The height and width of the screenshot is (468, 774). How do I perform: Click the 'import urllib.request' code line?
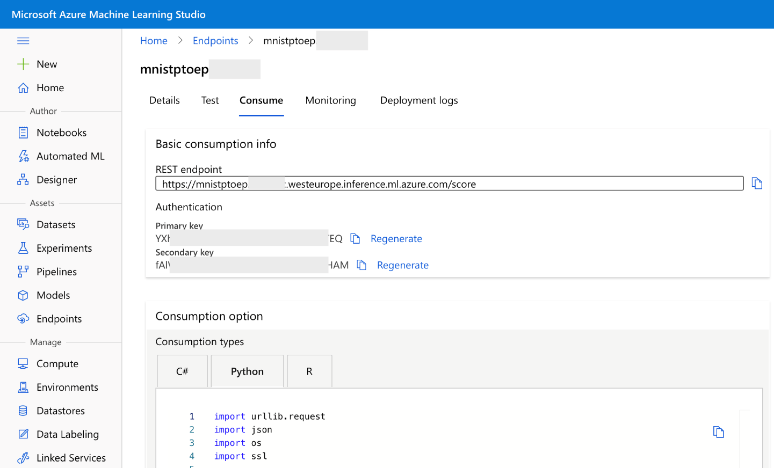tap(270, 416)
